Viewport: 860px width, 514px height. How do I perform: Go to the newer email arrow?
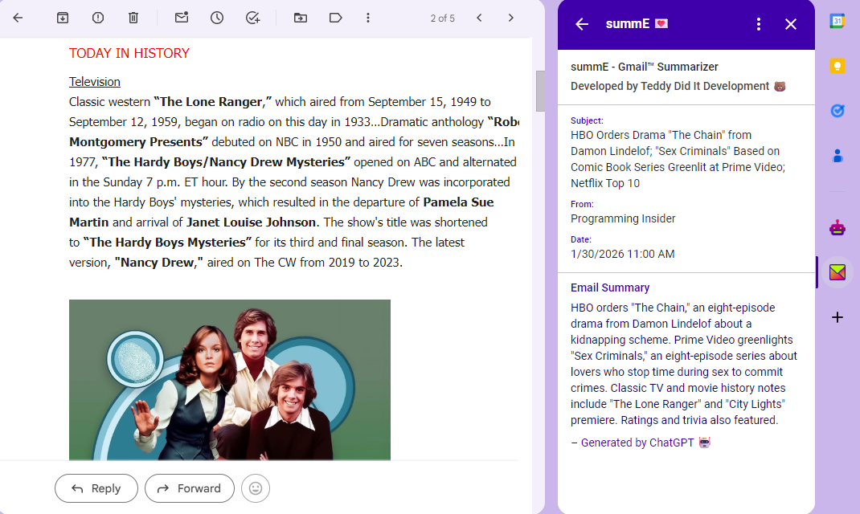pyautogui.click(x=479, y=18)
